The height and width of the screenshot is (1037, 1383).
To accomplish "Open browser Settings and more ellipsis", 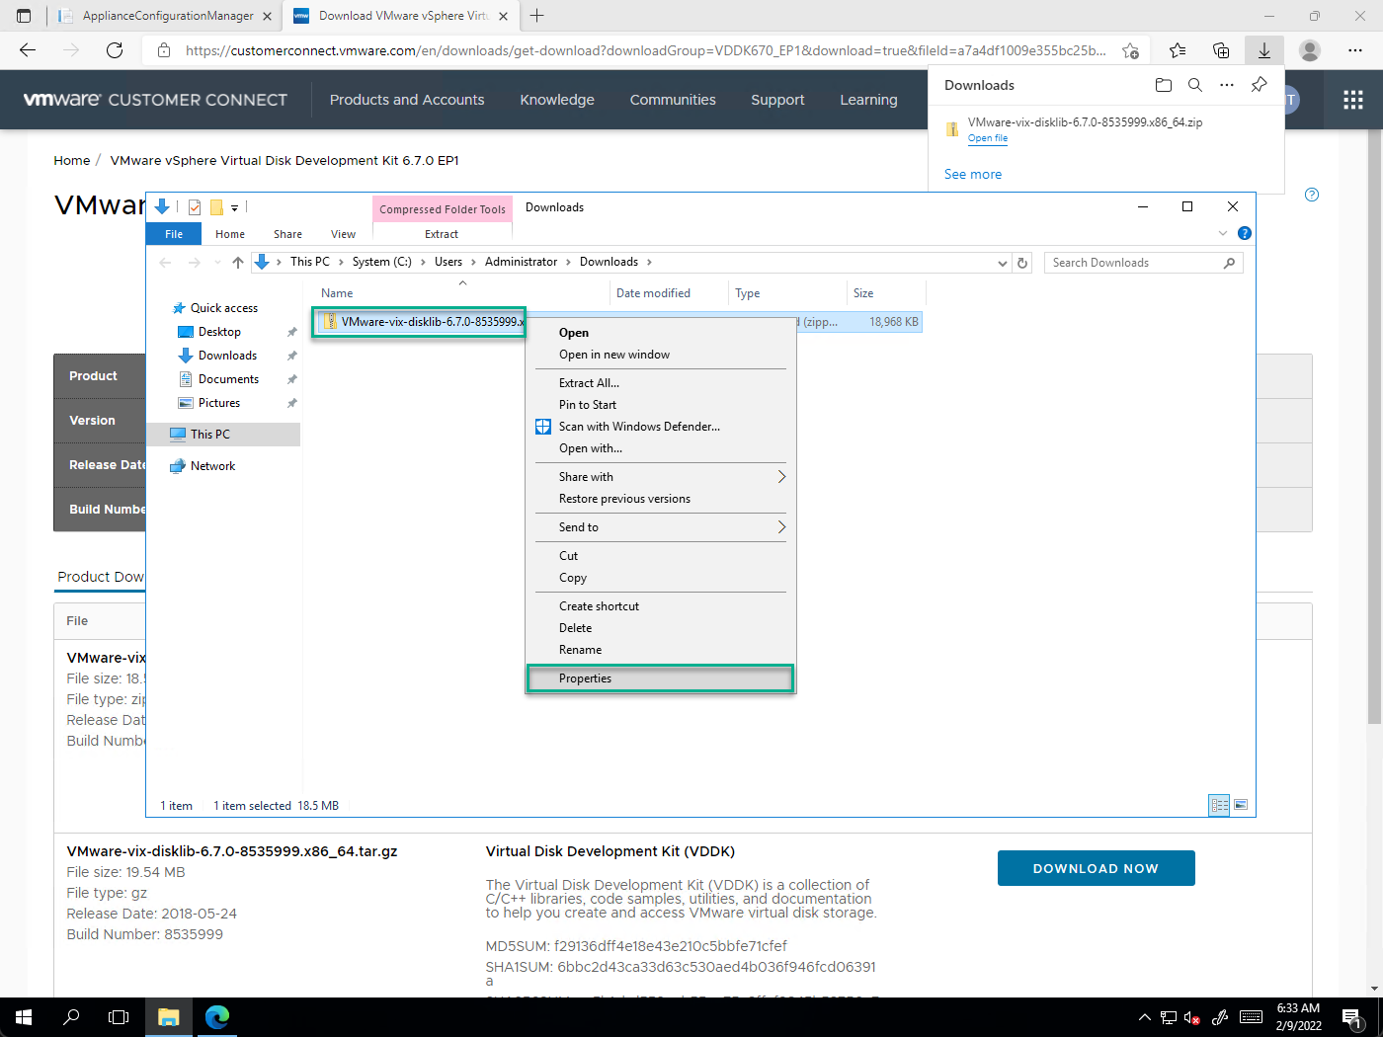I will pyautogui.click(x=1355, y=50).
